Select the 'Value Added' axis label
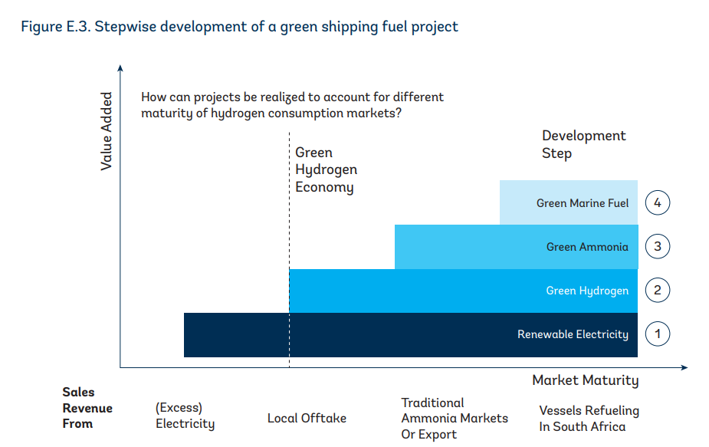709x447 pixels. pyautogui.click(x=106, y=131)
